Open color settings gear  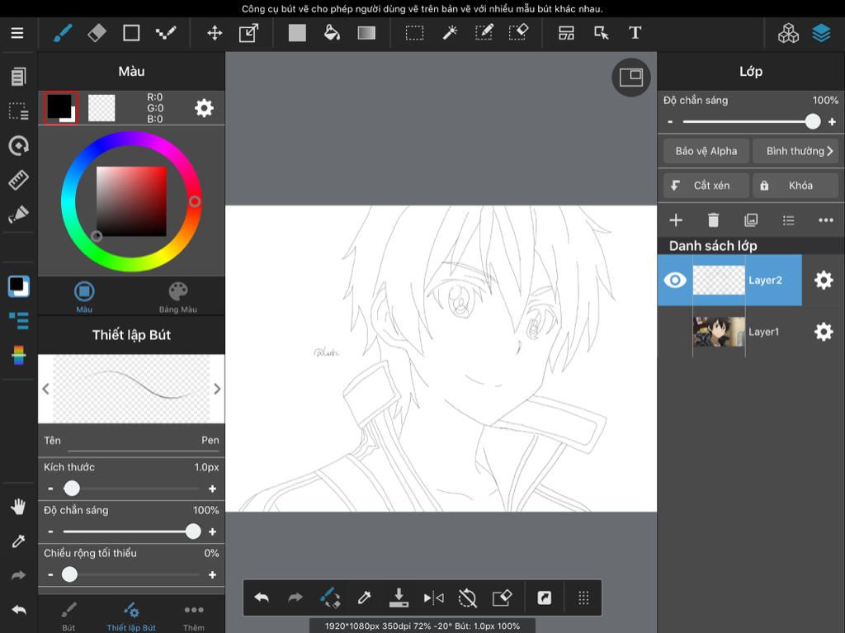point(204,108)
